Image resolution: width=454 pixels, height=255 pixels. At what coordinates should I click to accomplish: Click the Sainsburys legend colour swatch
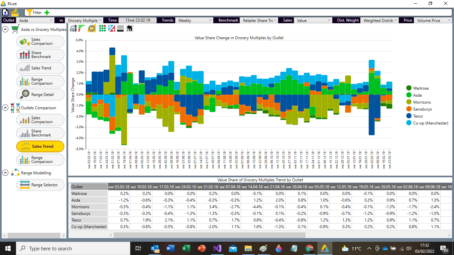coord(409,109)
